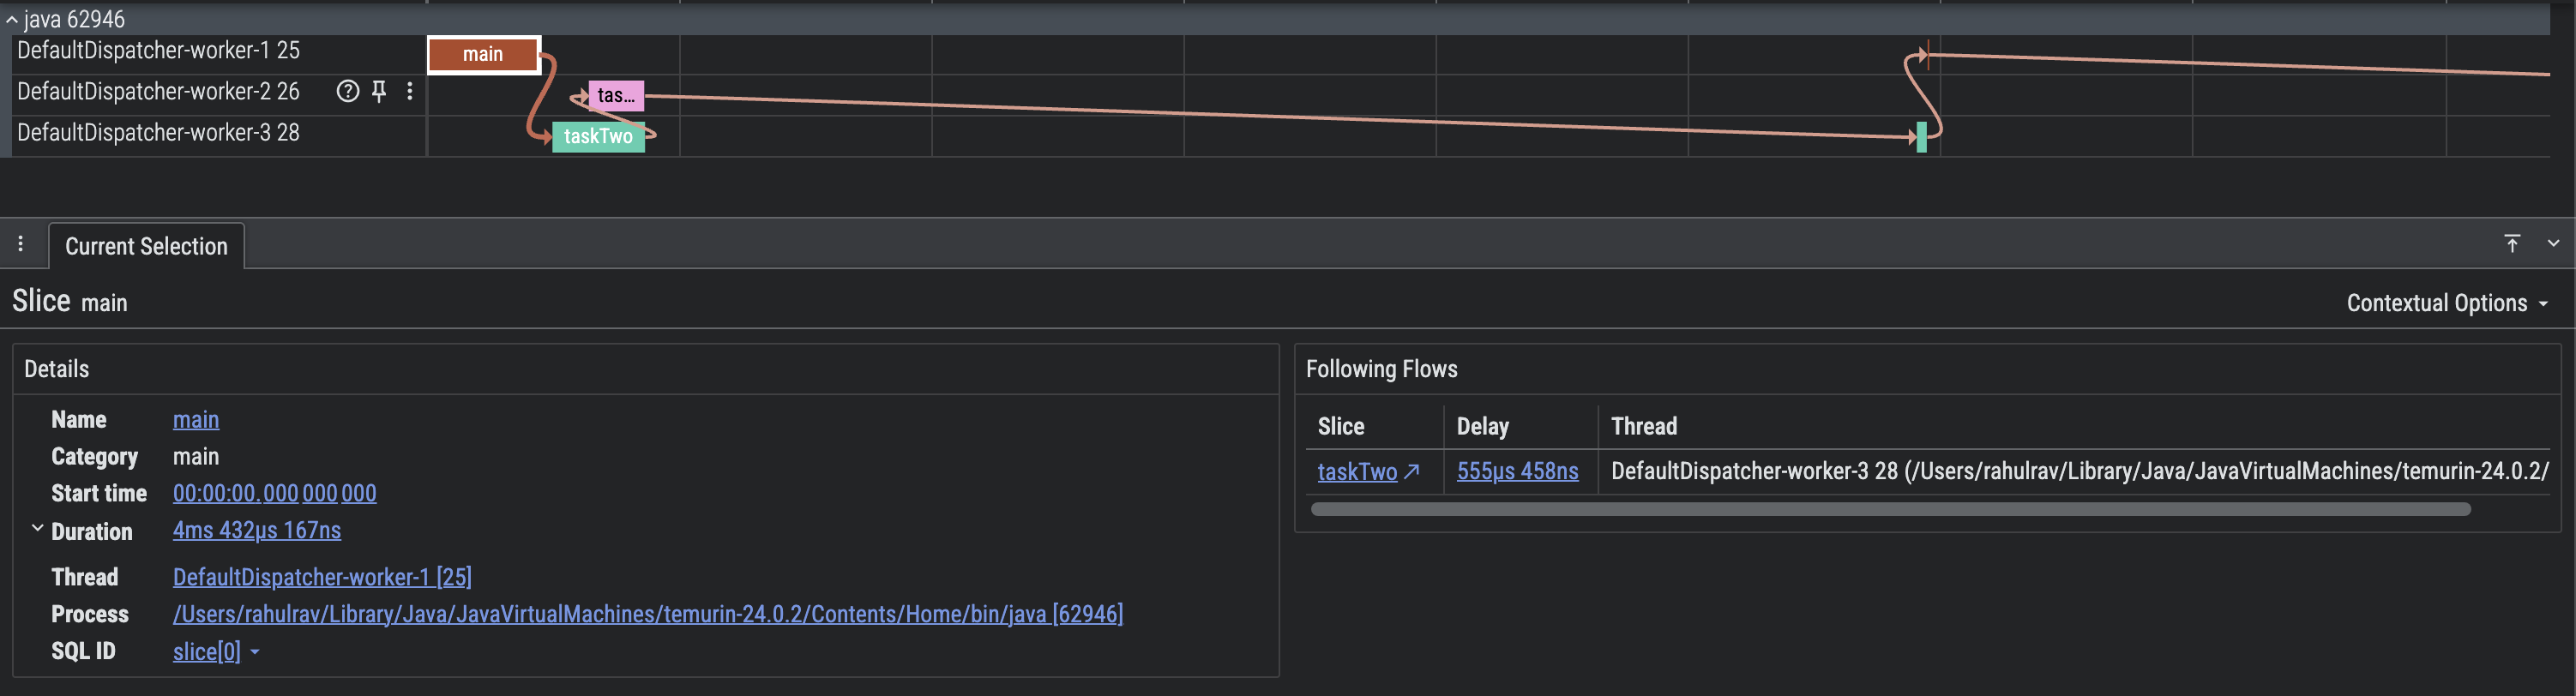Click the horizontal scrollbar in Following Flows
2576x696 pixels.
(1889, 510)
